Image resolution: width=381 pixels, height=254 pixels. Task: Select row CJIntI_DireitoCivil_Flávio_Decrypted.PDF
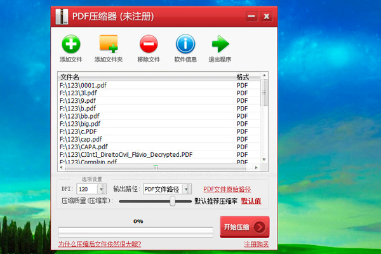pyautogui.click(x=159, y=154)
